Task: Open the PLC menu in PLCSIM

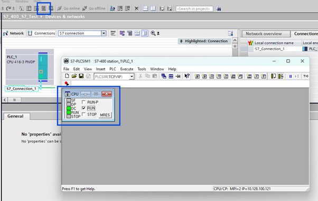Action: pyautogui.click(x=113, y=69)
